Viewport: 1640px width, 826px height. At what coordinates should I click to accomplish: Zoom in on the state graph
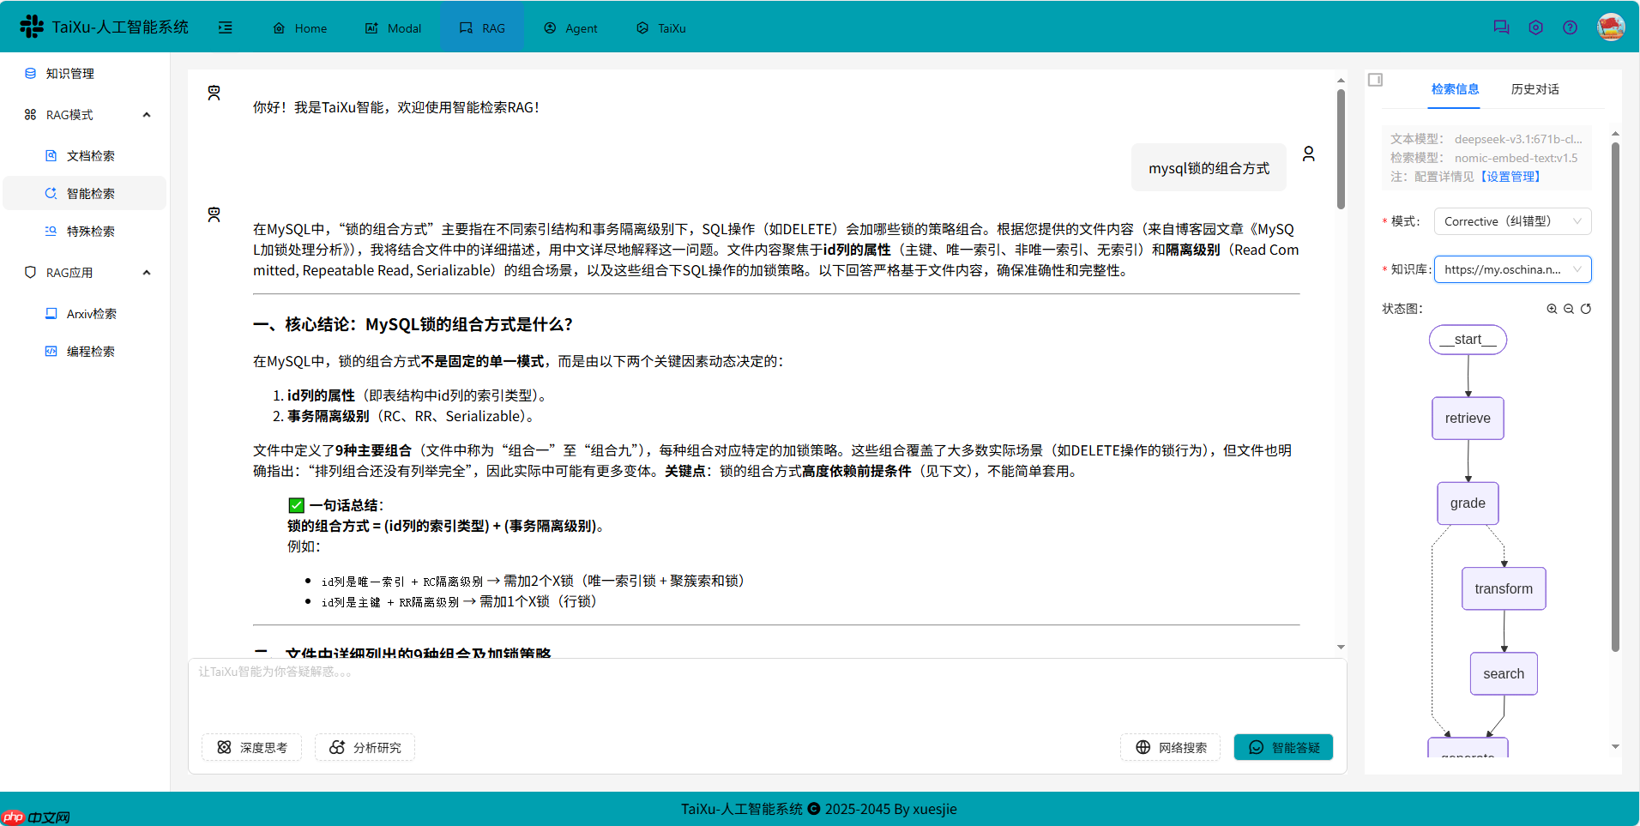pos(1553,308)
